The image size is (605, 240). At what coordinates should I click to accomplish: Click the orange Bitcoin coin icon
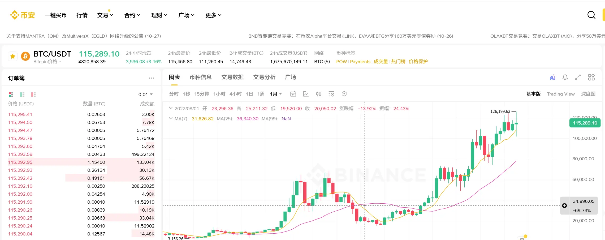[x=25, y=56]
